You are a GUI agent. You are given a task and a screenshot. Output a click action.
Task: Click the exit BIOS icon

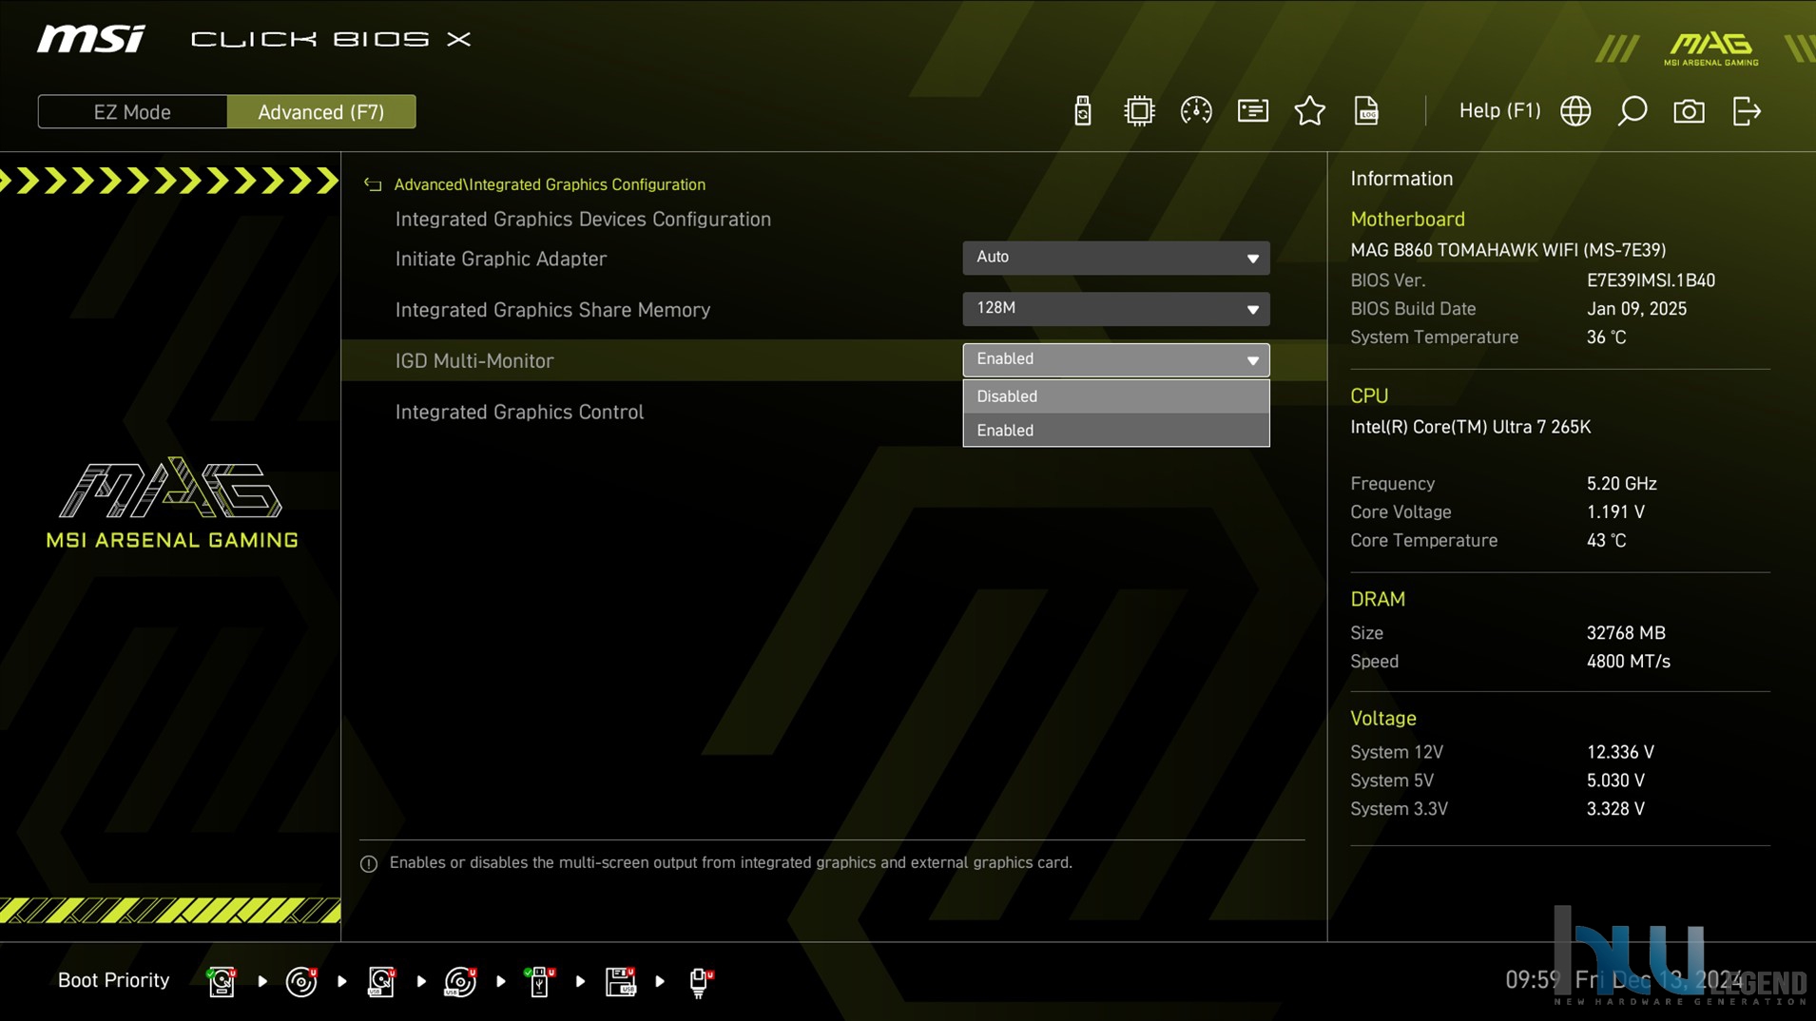coord(1747,111)
